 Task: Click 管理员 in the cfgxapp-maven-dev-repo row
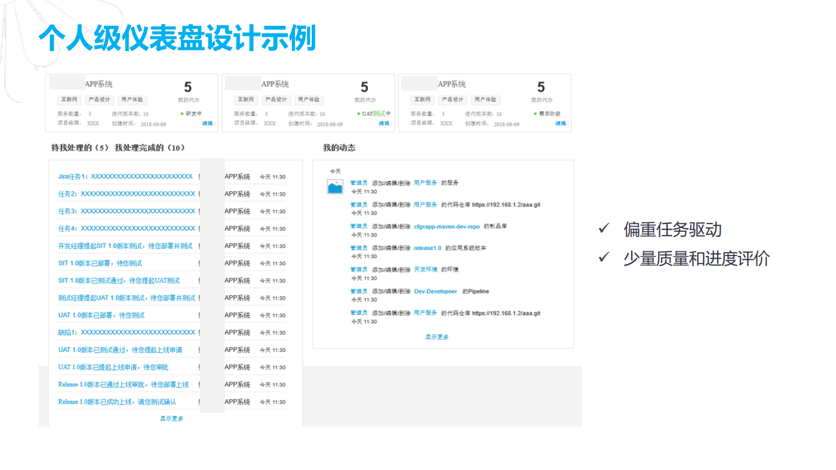click(359, 227)
